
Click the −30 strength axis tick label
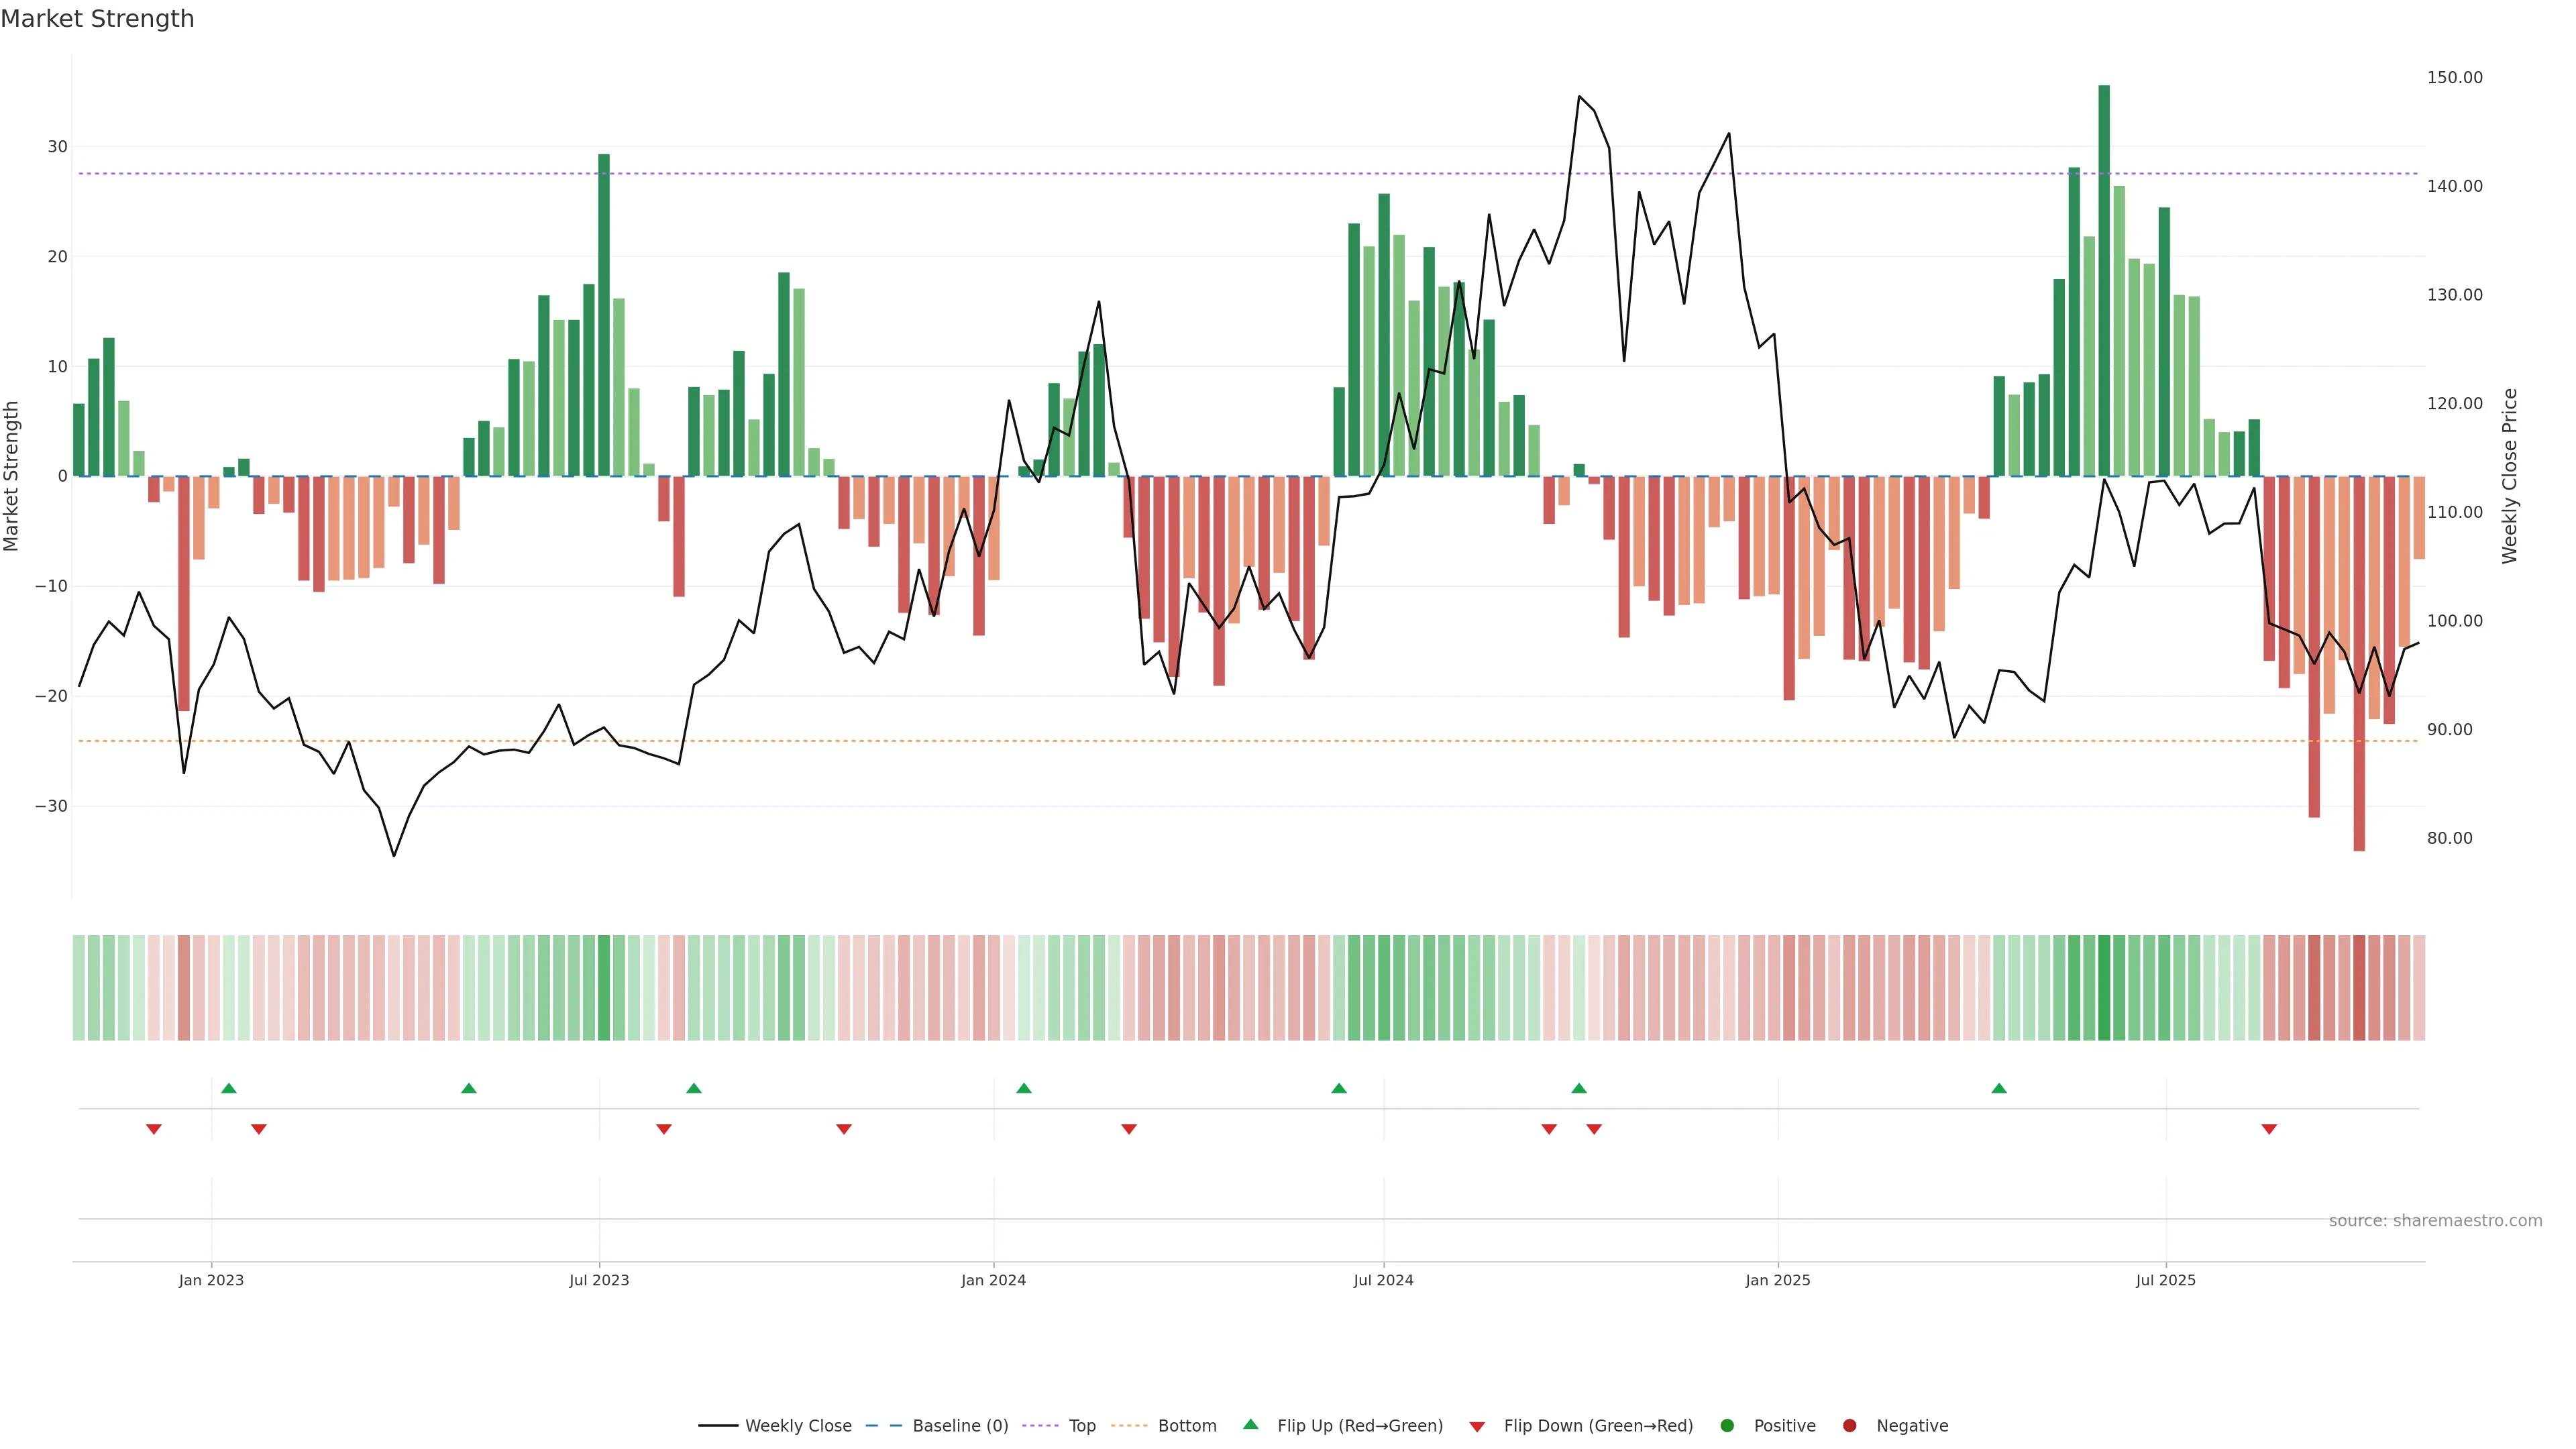[51, 806]
